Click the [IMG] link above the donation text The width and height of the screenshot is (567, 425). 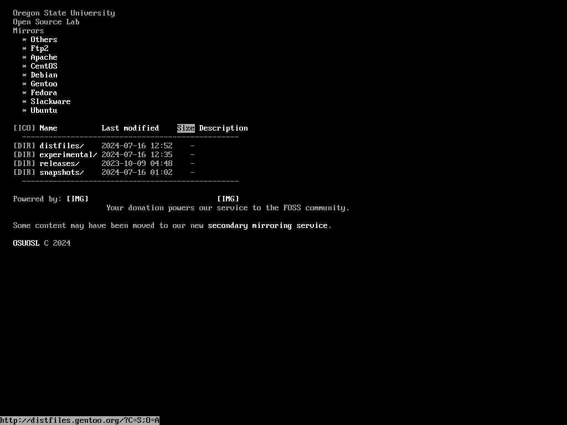[228, 199]
